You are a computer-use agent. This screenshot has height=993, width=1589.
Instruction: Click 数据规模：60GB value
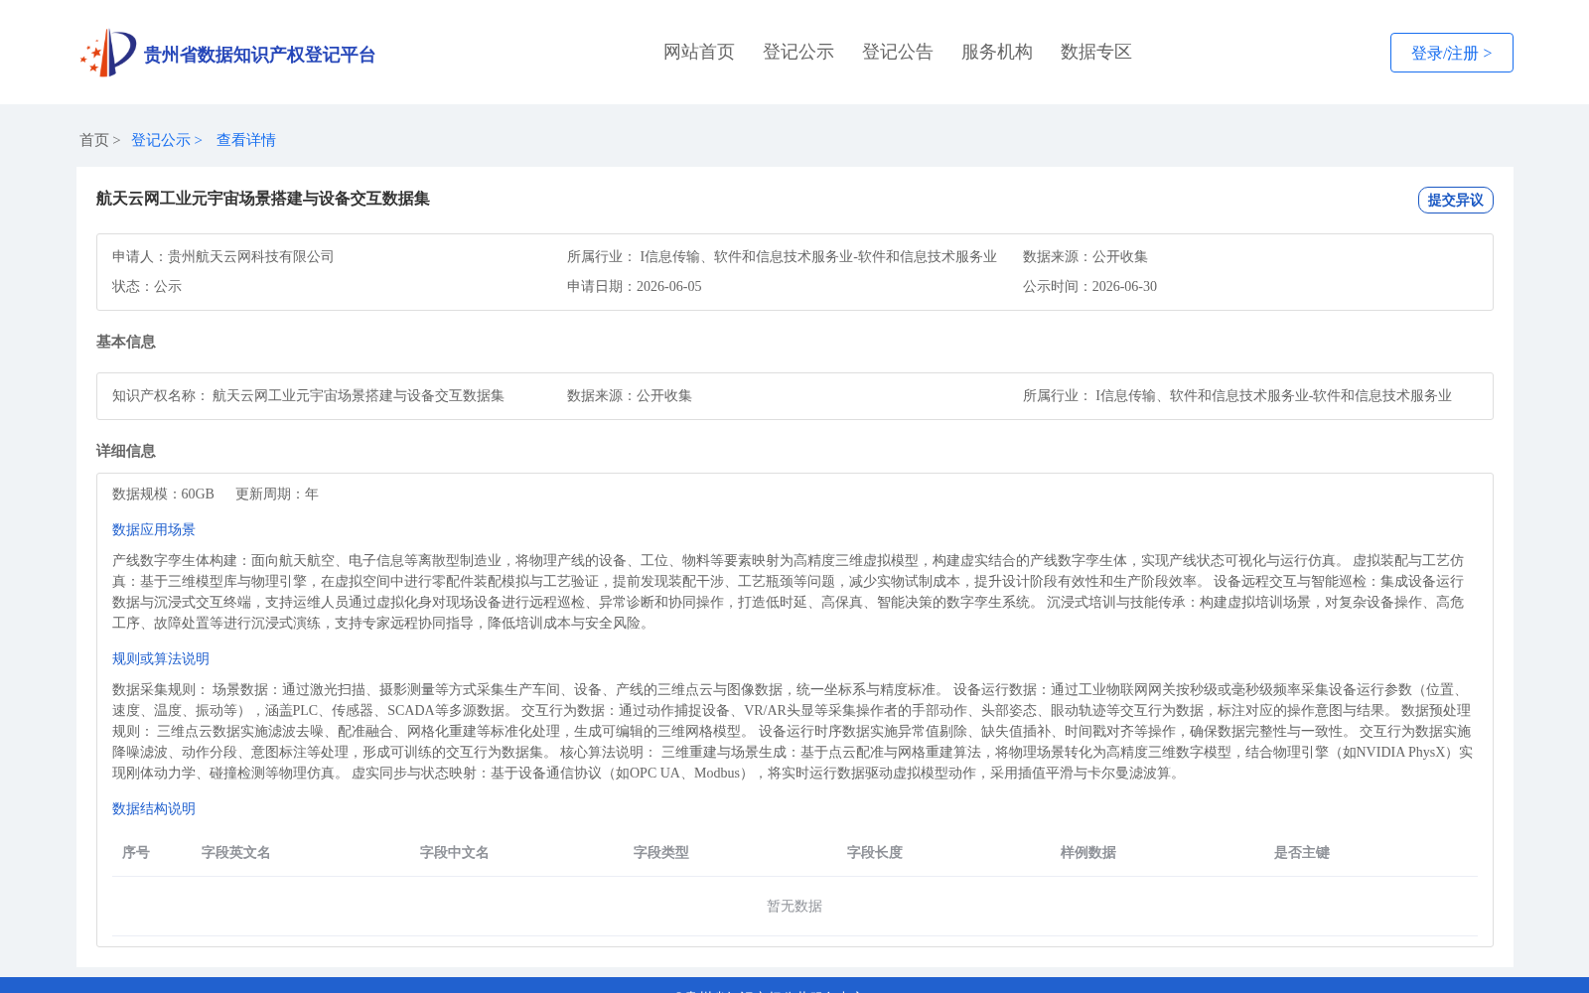coord(163,494)
